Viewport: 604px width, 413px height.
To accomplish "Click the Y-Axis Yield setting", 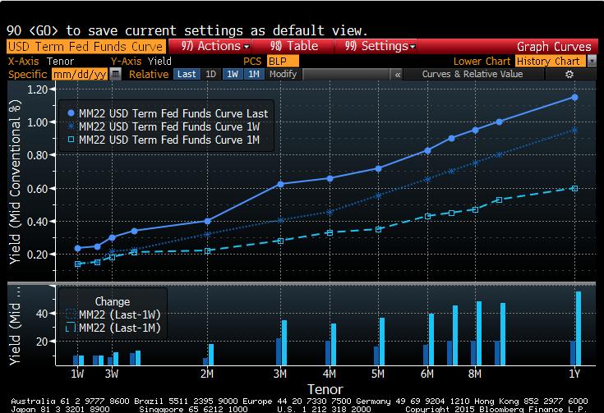I will 141,62.
